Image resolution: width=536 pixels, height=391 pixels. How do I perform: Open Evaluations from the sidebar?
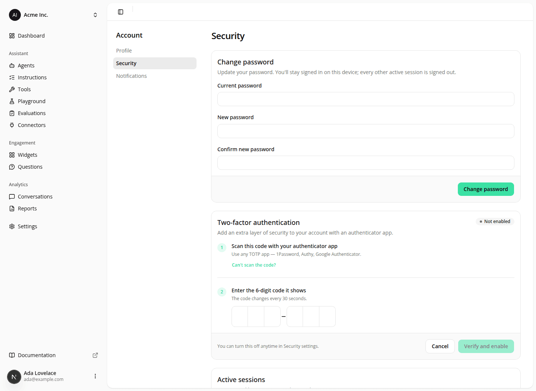click(x=54, y=113)
